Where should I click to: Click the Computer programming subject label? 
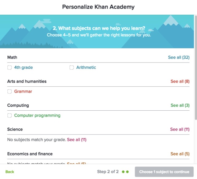pyautogui.click(x=37, y=116)
